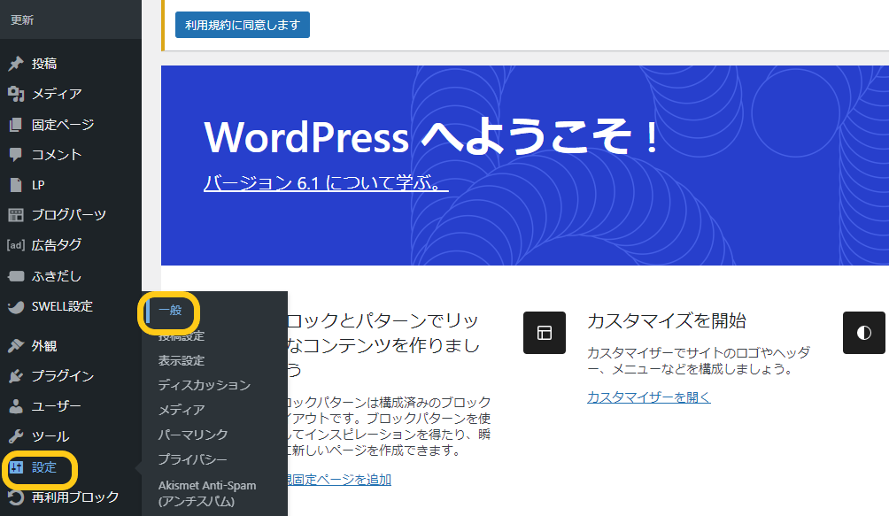Click the [ad] icon beside 広告タグ
The height and width of the screenshot is (516, 889).
click(x=16, y=244)
